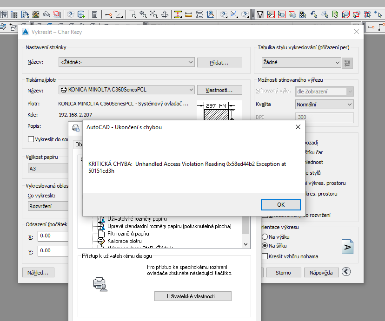Screen dimensions: 385x321
Task: Enable the 'Vykreslit do souboru' checkbox
Action: click(x=31, y=139)
